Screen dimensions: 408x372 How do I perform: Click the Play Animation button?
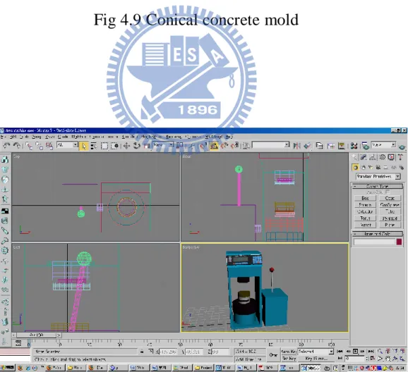point(356,352)
